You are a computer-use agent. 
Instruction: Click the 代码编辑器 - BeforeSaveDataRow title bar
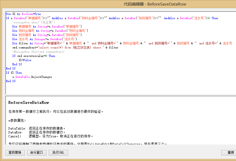155,4
